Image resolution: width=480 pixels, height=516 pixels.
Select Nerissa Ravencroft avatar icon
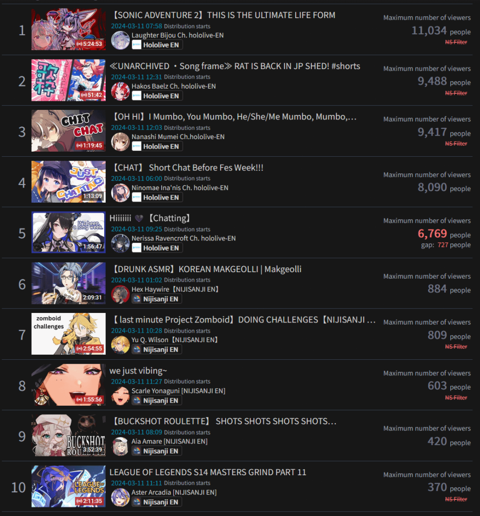[120, 243]
